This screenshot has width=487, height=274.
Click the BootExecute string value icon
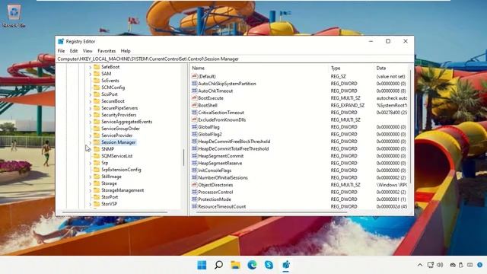195,98
